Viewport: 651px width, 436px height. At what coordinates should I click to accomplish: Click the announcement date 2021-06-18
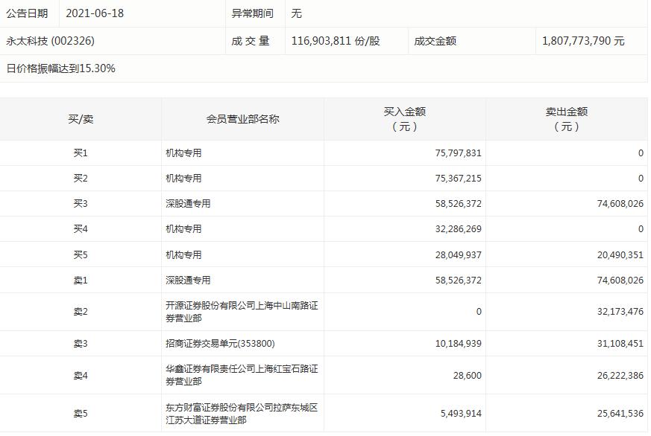[95, 13]
